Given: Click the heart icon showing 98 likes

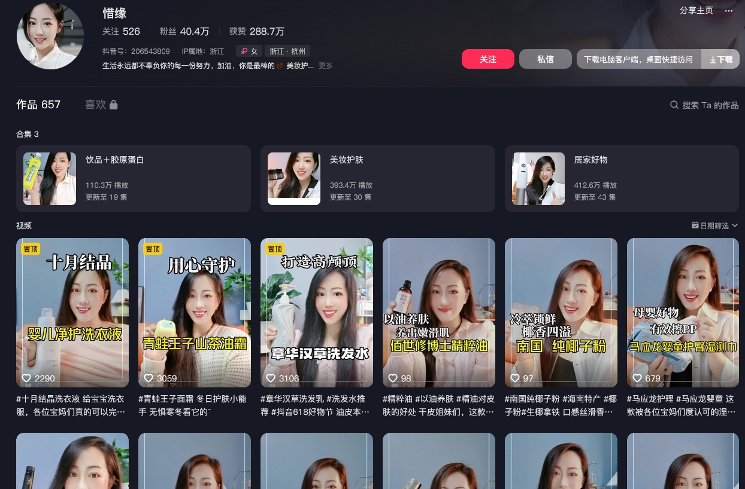Looking at the screenshot, I should (393, 378).
